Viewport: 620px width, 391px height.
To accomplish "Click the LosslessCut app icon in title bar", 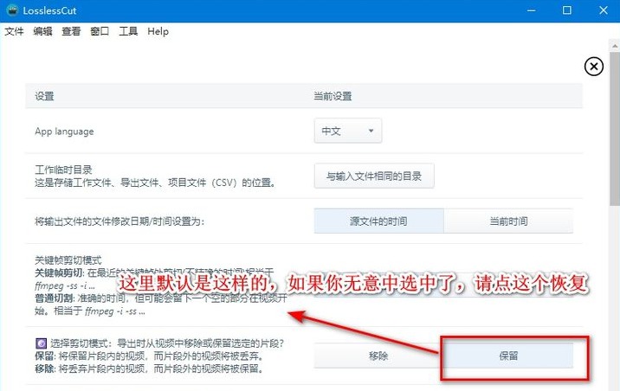I will [12, 10].
